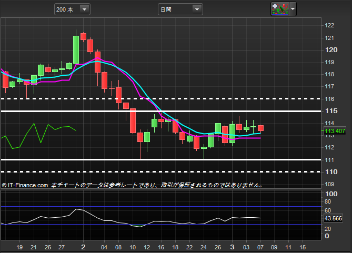Click the date label 08 on axis

[118, 247]
